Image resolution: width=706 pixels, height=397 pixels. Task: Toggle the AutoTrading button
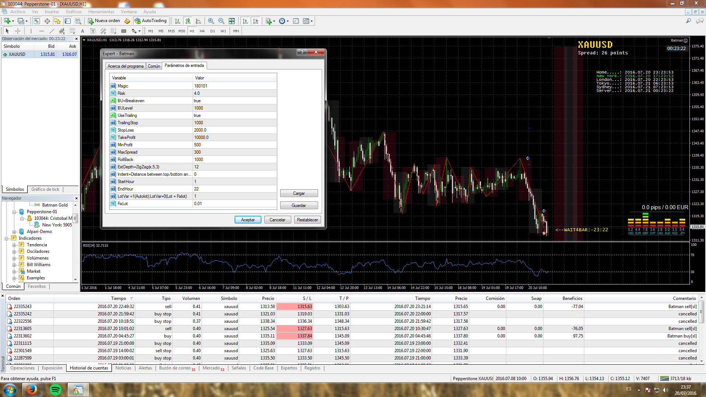(151, 21)
